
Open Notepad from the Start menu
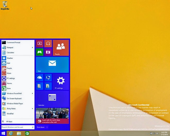click(18, 47)
